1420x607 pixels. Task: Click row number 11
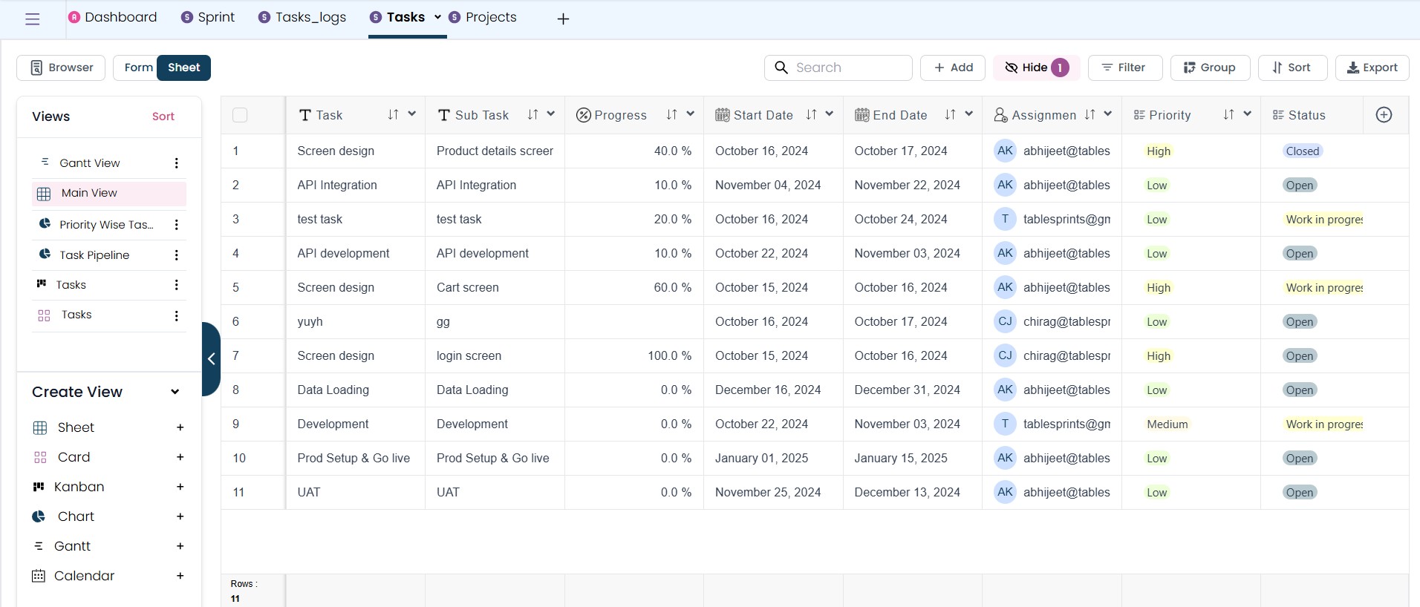[x=238, y=493]
